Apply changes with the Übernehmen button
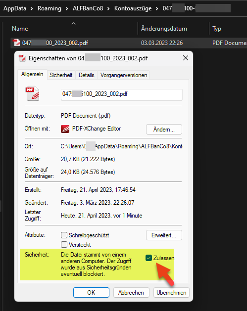The image size is (247, 311). (x=171, y=293)
